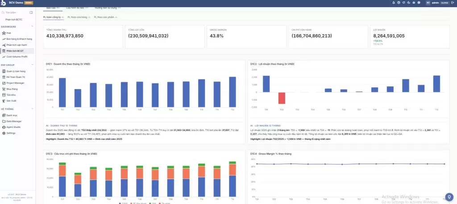Image resolution: width=457 pixels, height=204 pixels.
Task: Click the T01 point on Gross Margin line
Action: (x=257, y=164)
